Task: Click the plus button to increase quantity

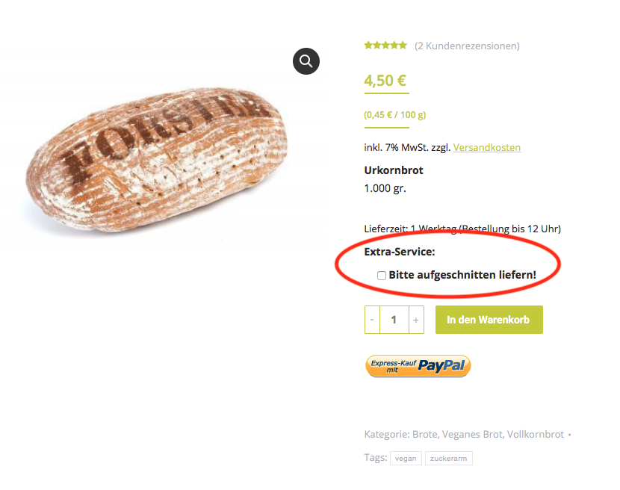Action: pos(416,319)
